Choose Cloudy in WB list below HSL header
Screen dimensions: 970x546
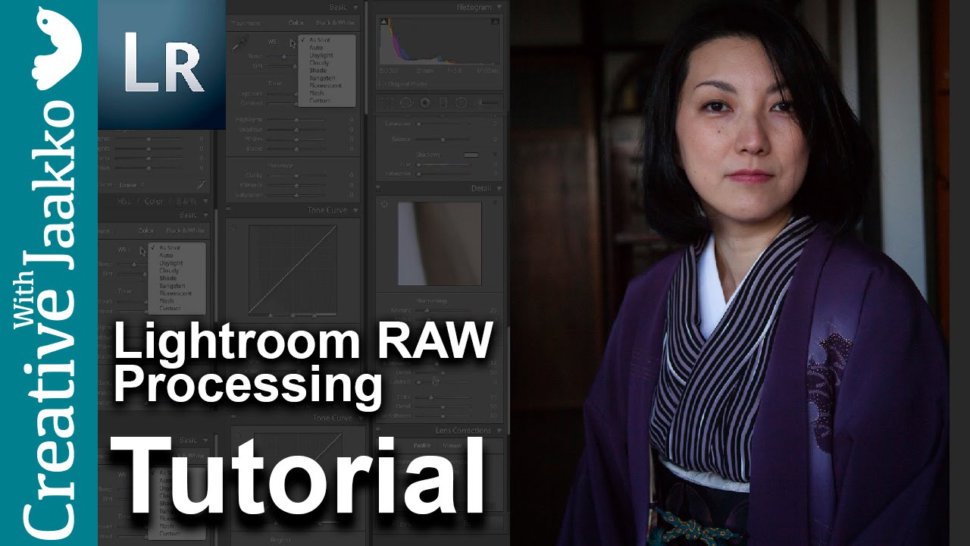click(x=169, y=271)
